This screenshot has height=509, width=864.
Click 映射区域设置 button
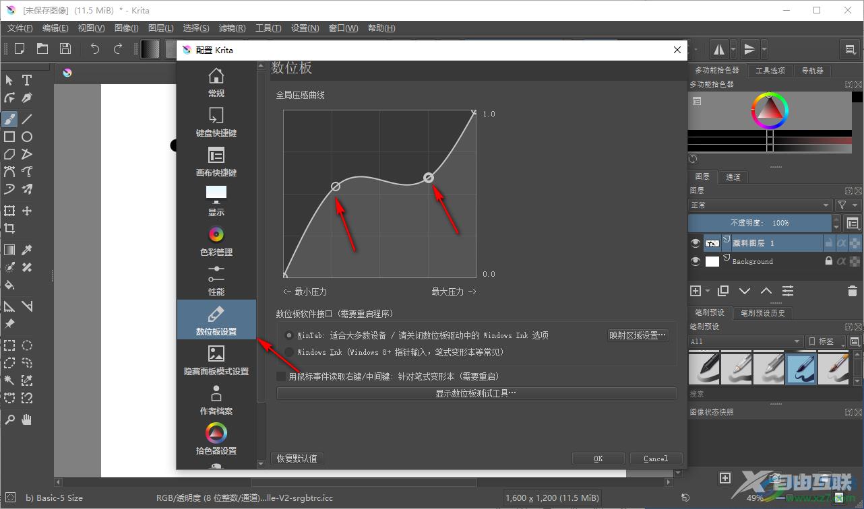638,335
